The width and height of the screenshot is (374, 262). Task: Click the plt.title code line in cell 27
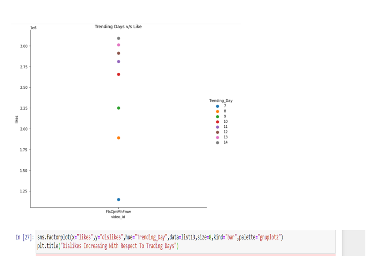(108, 246)
